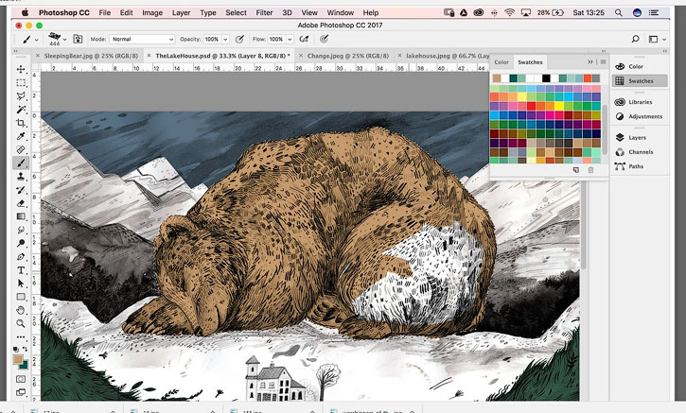This screenshot has width=686, height=413.
Task: Select the Path Selection tool
Action: [x=21, y=284]
